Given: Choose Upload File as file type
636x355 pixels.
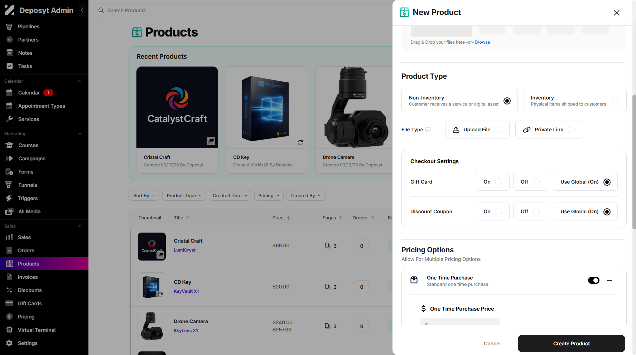Looking at the screenshot, I should 477,130.
